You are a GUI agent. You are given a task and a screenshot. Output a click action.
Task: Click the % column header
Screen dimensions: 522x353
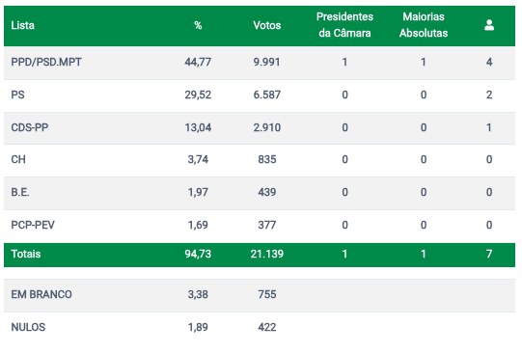tap(198, 25)
